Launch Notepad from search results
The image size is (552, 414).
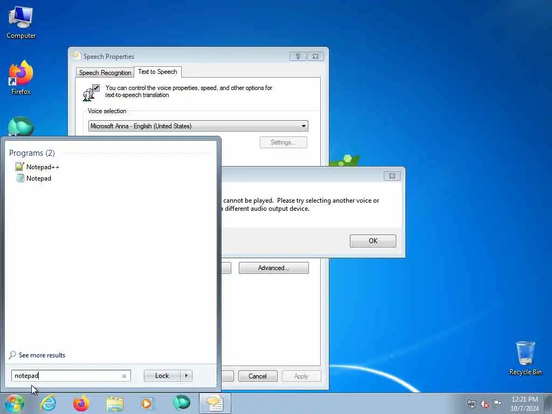(34, 178)
